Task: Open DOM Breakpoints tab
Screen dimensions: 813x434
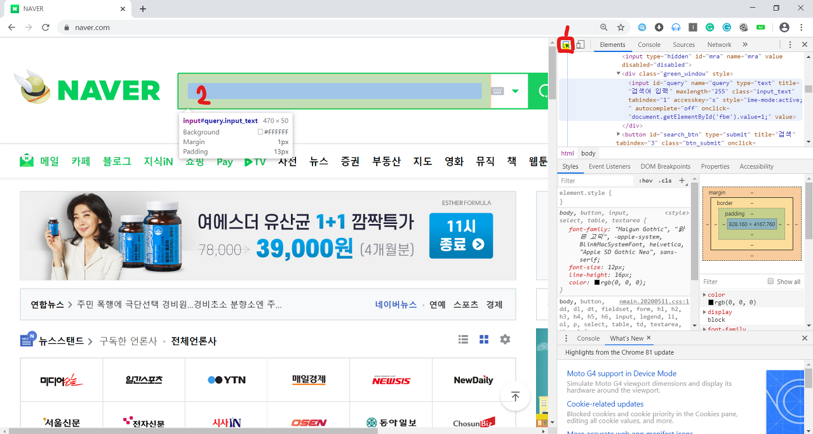Action: (665, 166)
